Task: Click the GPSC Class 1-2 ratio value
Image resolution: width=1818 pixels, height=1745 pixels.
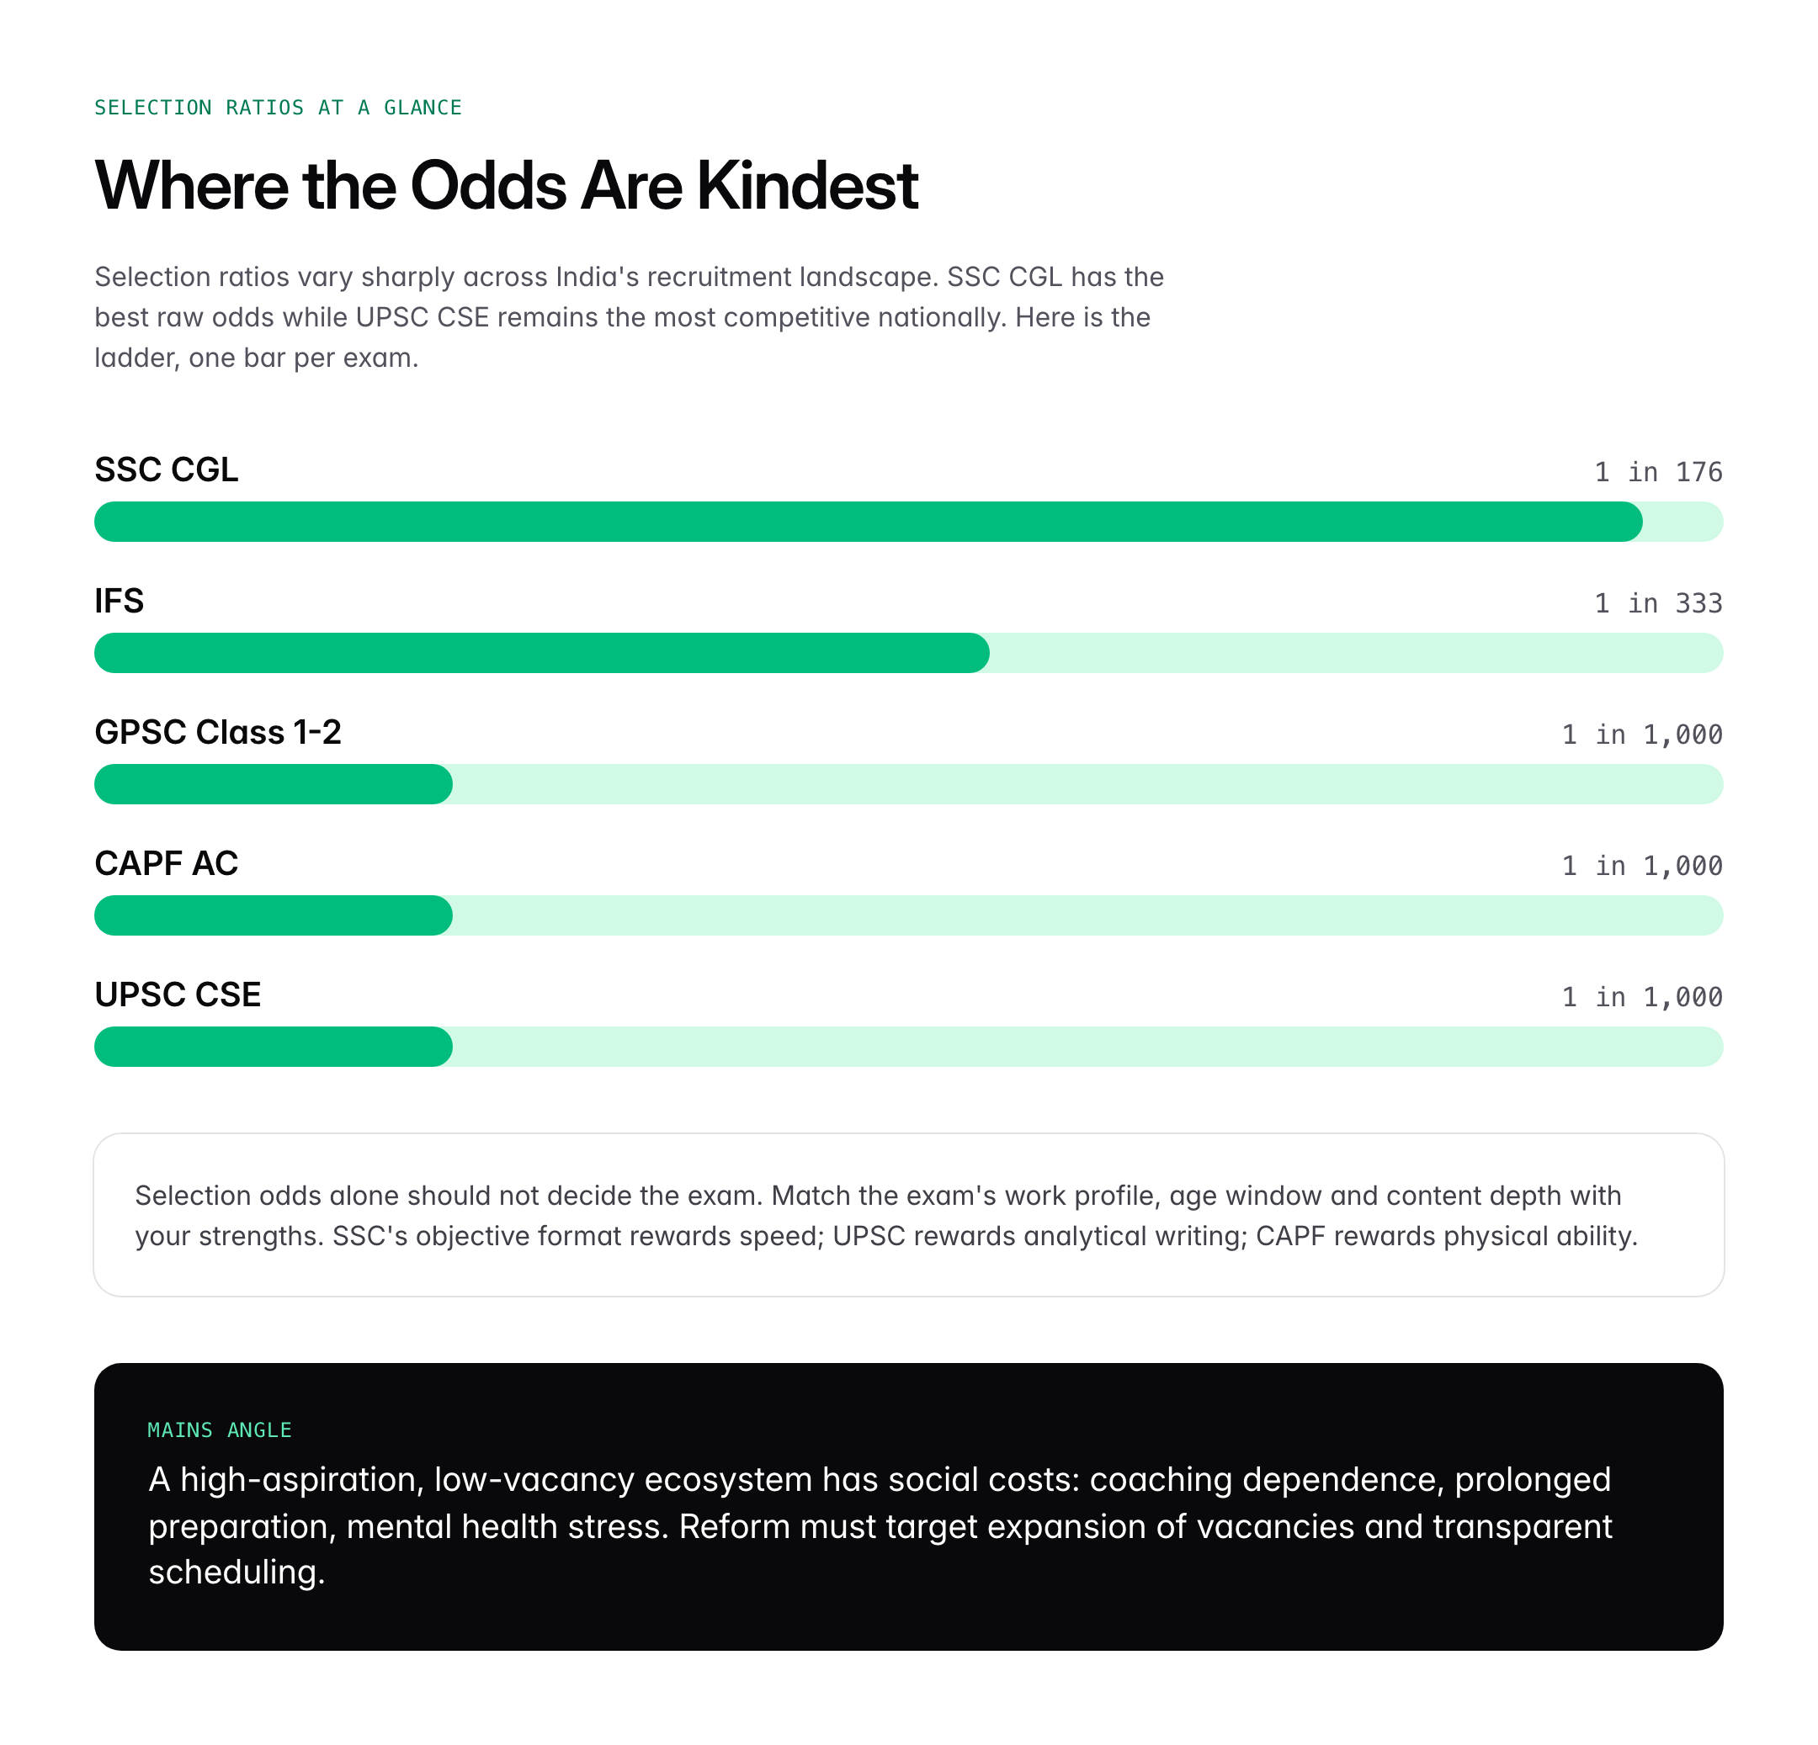Action: (1641, 735)
